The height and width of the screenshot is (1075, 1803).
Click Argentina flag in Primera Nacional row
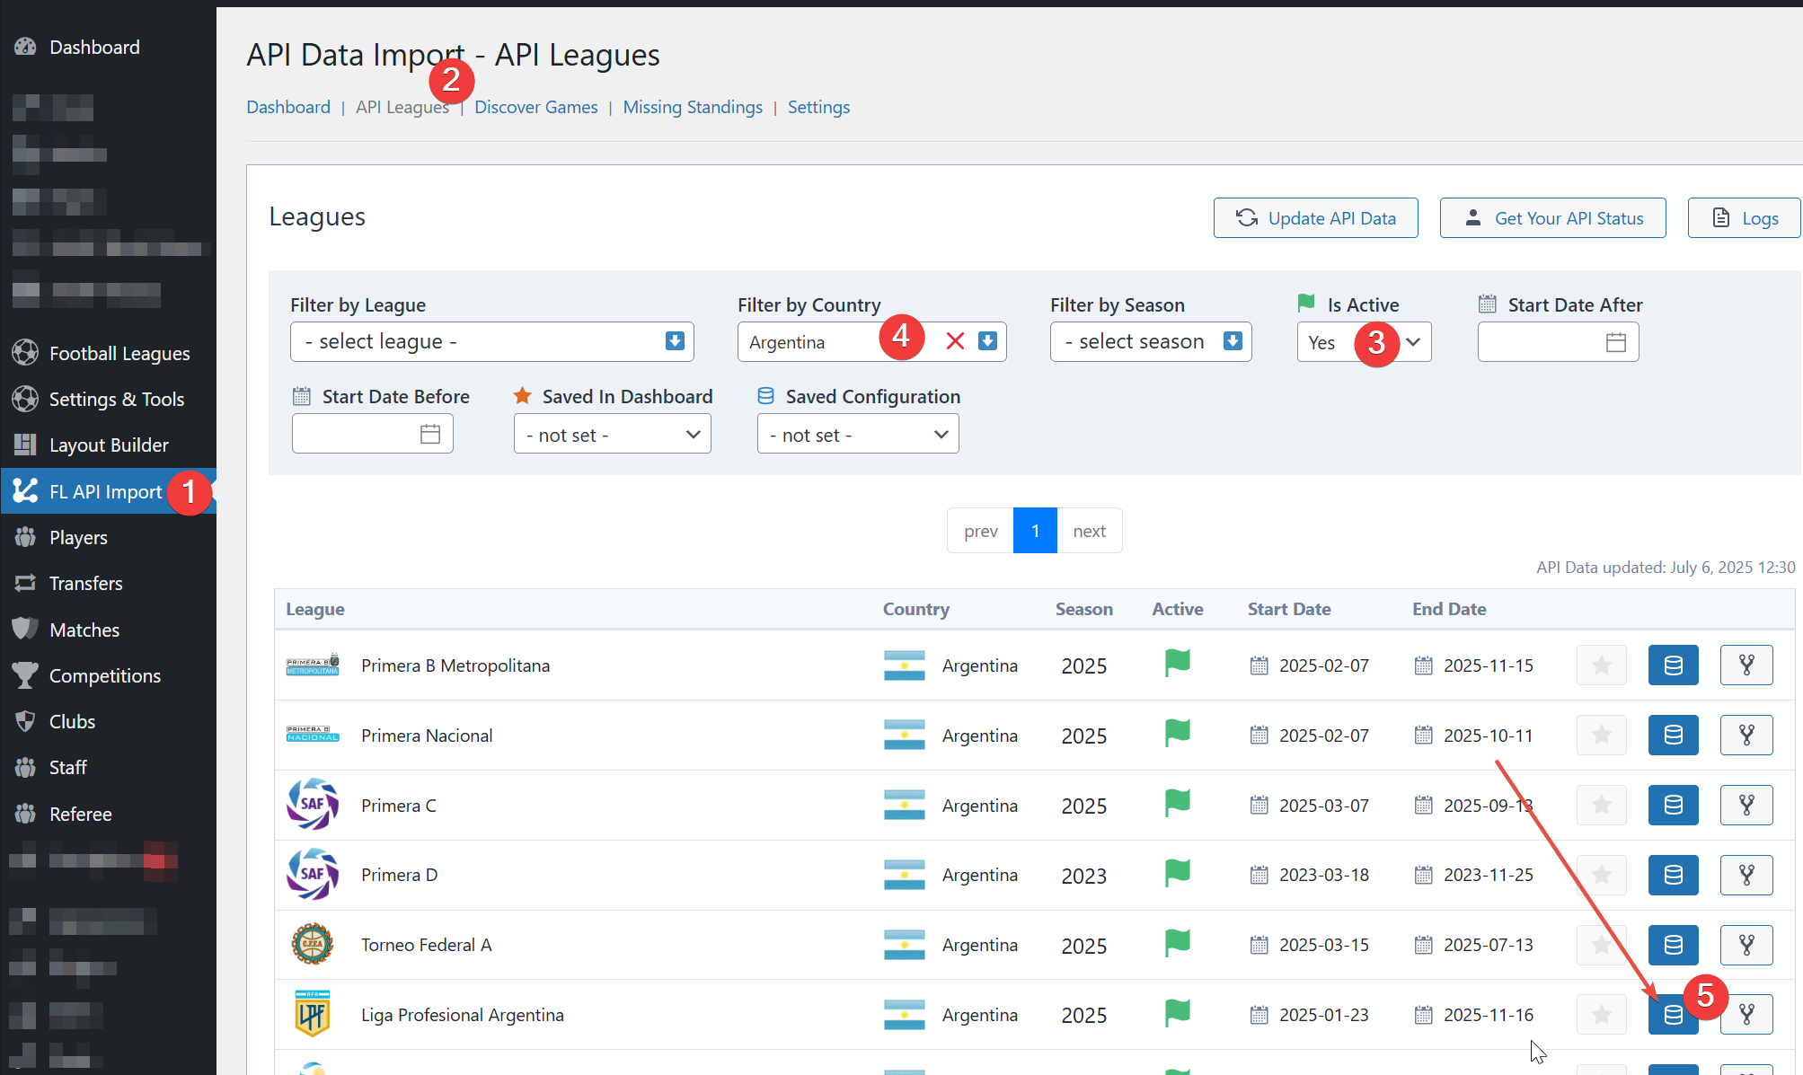coord(905,736)
